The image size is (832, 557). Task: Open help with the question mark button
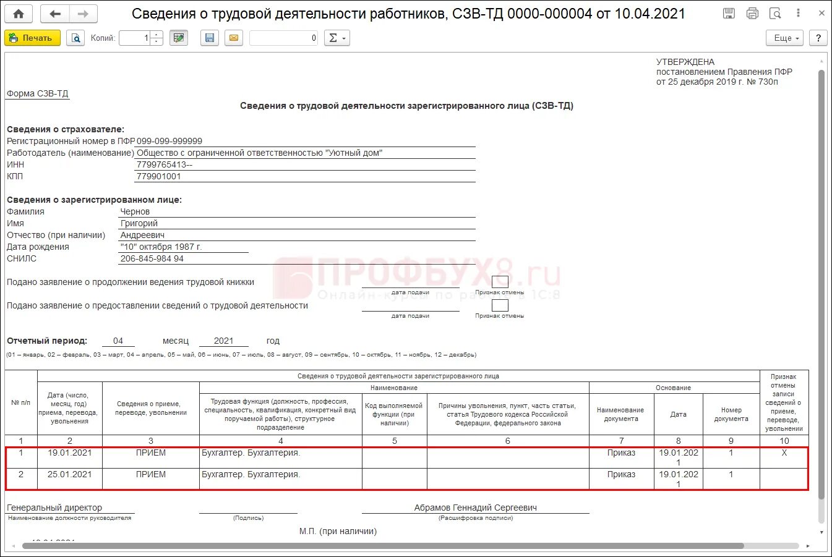pyautogui.click(x=818, y=38)
